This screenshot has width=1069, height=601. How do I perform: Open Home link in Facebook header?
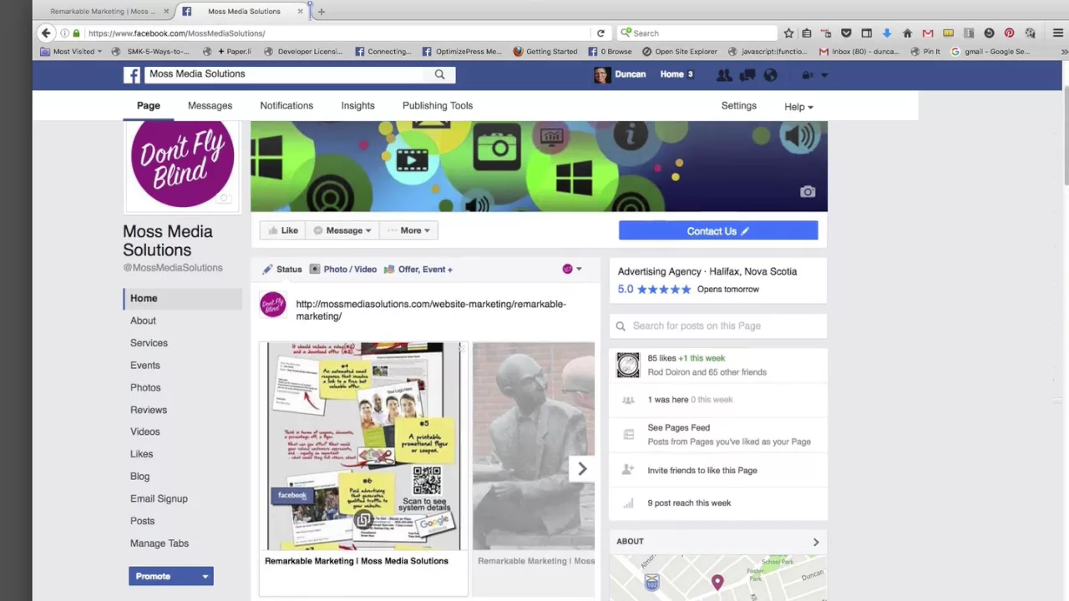tap(671, 74)
